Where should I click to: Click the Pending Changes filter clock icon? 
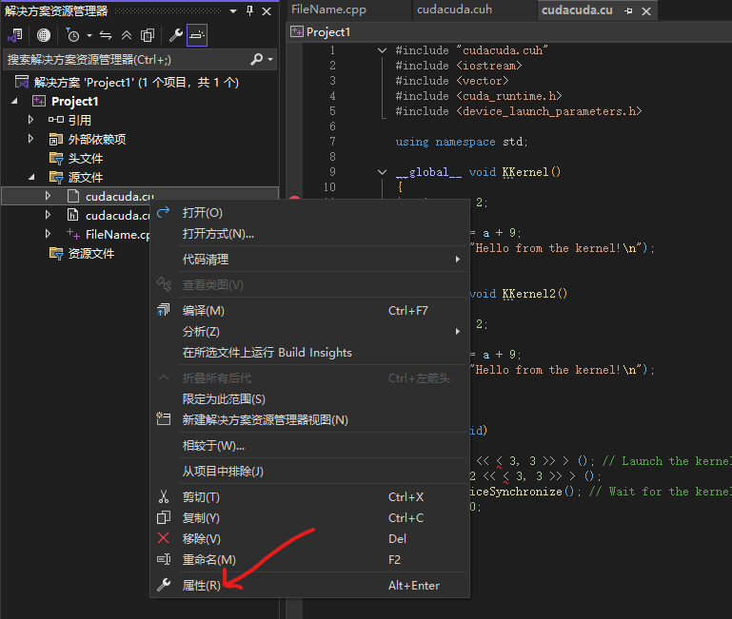click(73, 35)
